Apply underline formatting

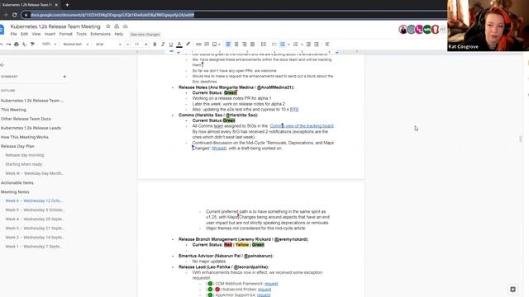coord(171,44)
